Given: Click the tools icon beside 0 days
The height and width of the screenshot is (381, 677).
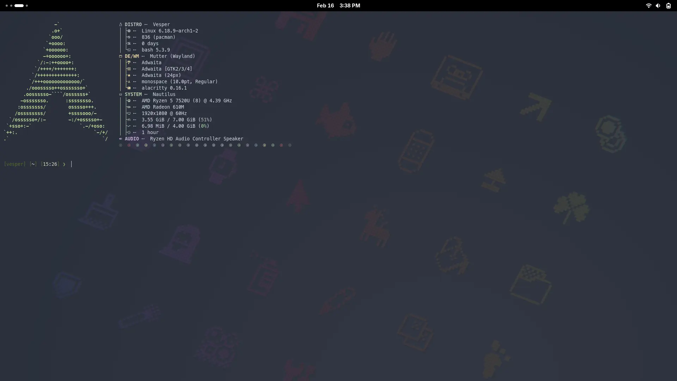Looking at the screenshot, I should 129,44.
